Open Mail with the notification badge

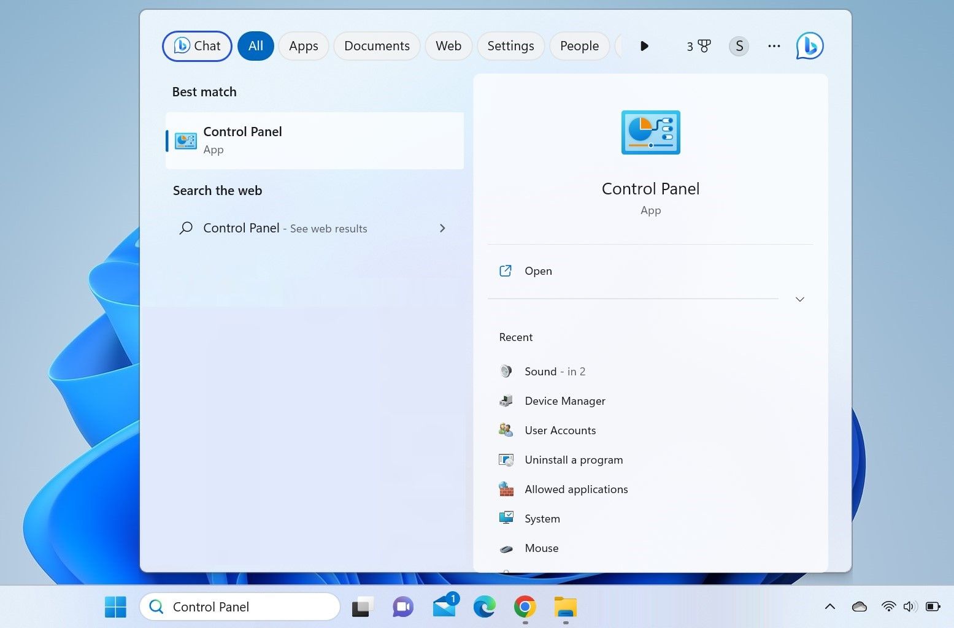pos(444,607)
